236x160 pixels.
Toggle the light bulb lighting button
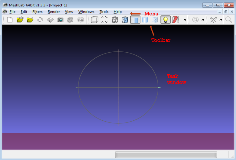165,20
